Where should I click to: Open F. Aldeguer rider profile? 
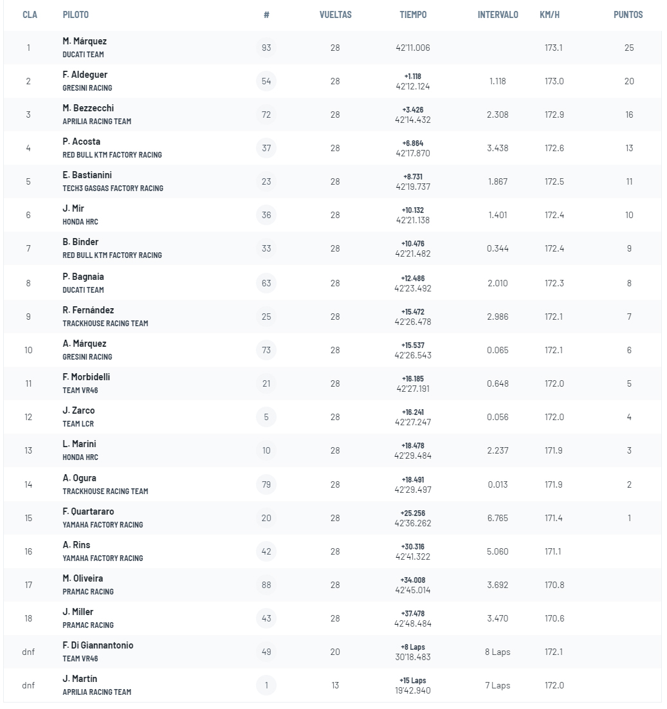click(x=85, y=75)
